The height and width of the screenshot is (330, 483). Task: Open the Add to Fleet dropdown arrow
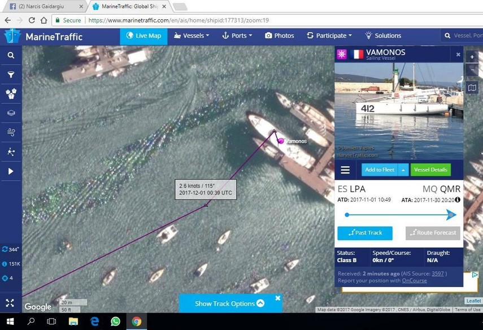pyautogui.click(x=403, y=170)
